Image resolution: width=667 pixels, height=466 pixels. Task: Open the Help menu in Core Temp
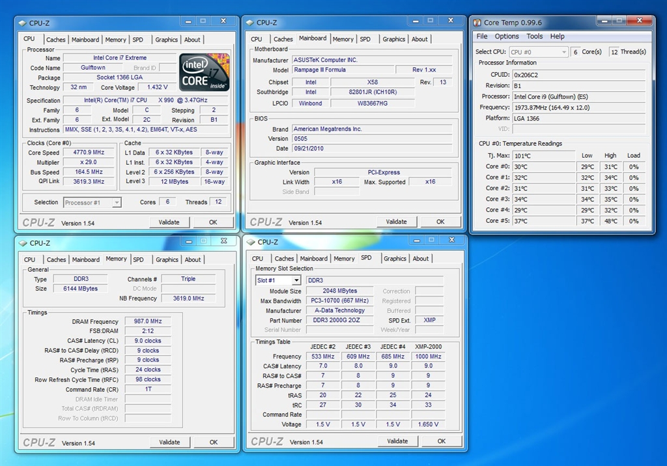[558, 36]
